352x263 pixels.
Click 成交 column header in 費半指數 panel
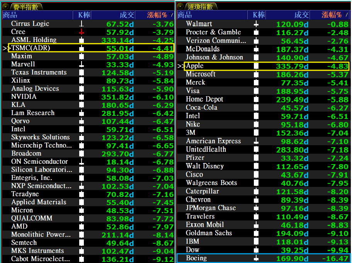113,15
